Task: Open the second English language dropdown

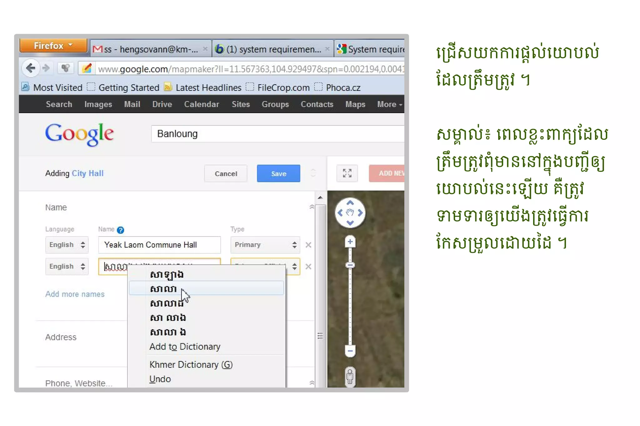Action: tap(67, 266)
